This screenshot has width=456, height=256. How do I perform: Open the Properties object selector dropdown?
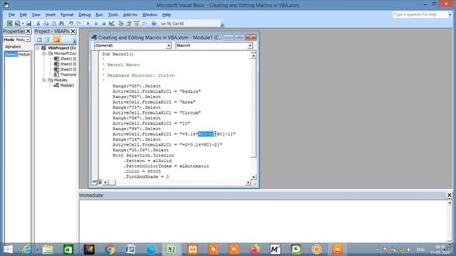point(28,40)
